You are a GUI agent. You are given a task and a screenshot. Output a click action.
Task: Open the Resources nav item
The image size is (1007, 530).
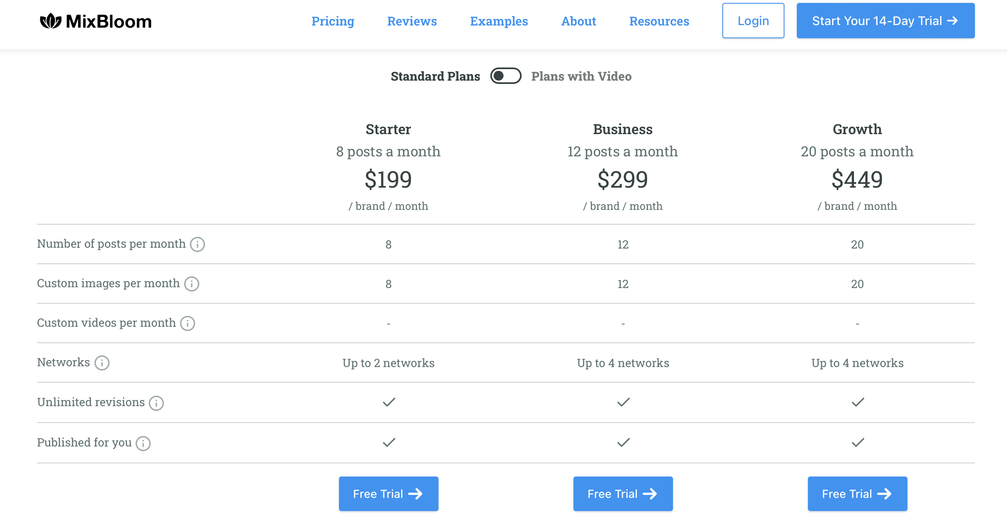[x=659, y=21]
